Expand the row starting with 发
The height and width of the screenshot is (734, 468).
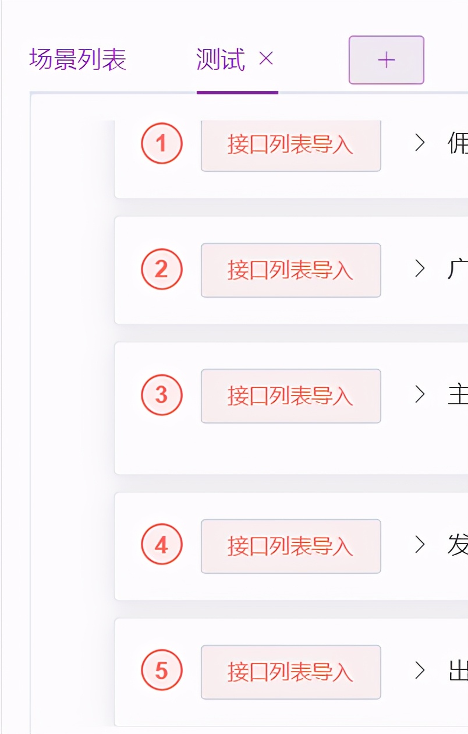click(419, 545)
